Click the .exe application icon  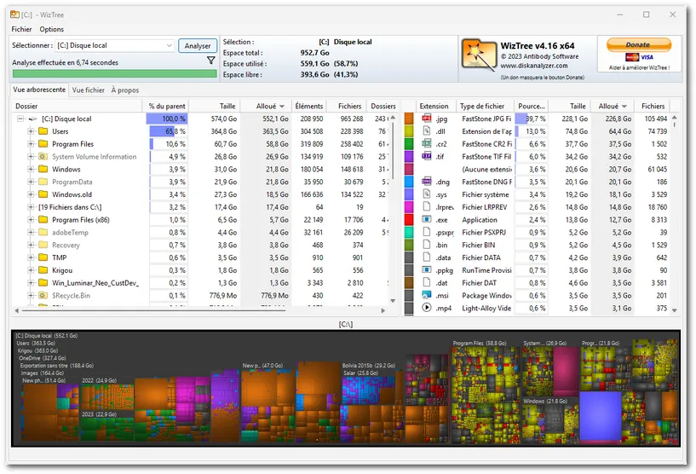tap(427, 219)
